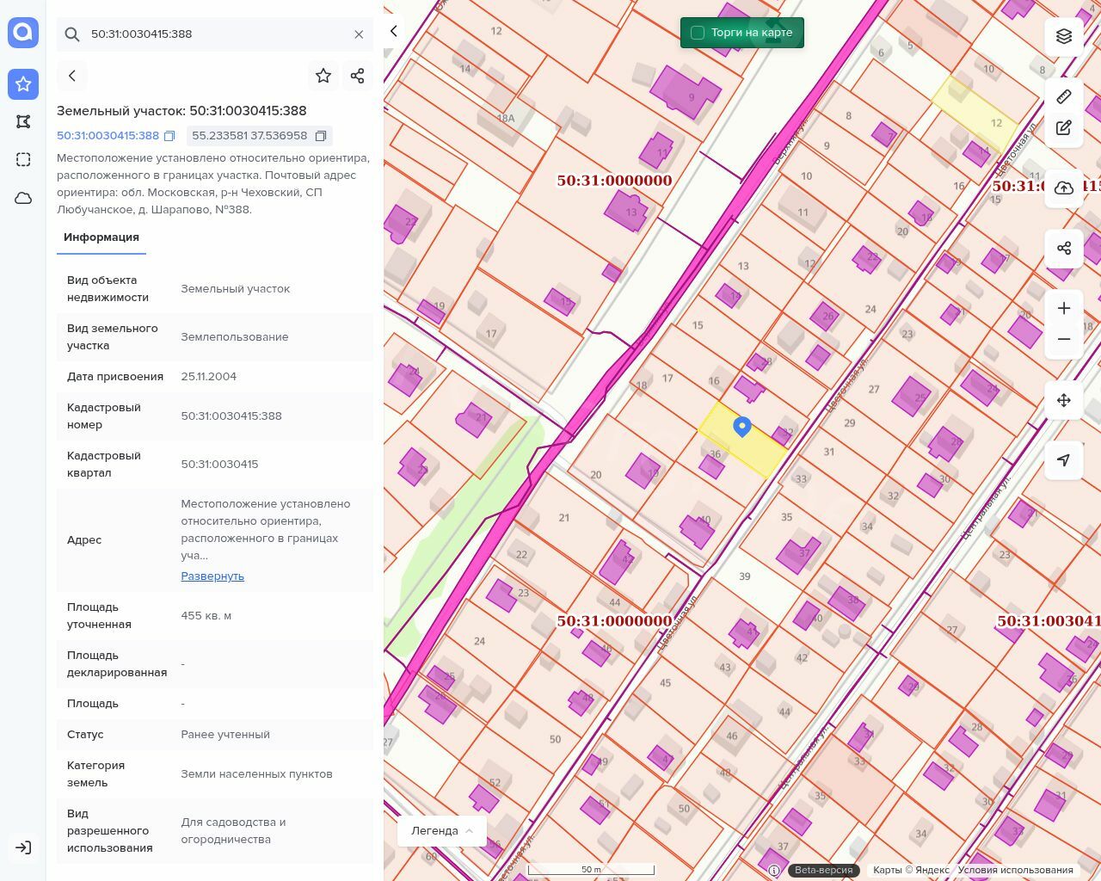Image resolution: width=1101 pixels, height=881 pixels.
Task: Share the land parcel info
Action: 358,76
